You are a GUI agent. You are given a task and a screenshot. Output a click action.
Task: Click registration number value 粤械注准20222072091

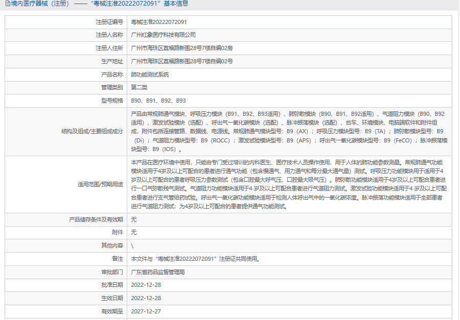coord(159,22)
